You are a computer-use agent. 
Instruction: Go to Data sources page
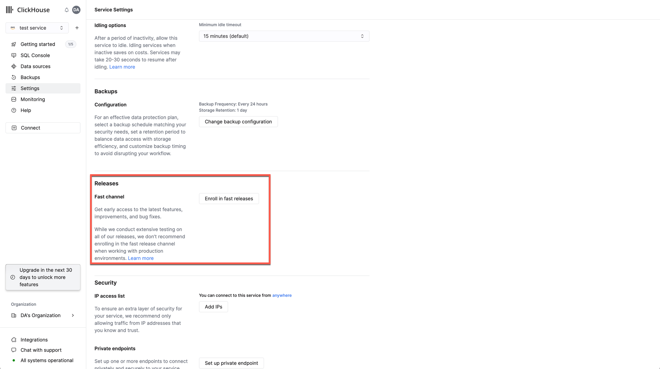(x=35, y=66)
